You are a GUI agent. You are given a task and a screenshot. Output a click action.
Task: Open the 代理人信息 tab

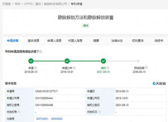(x=75, y=41)
